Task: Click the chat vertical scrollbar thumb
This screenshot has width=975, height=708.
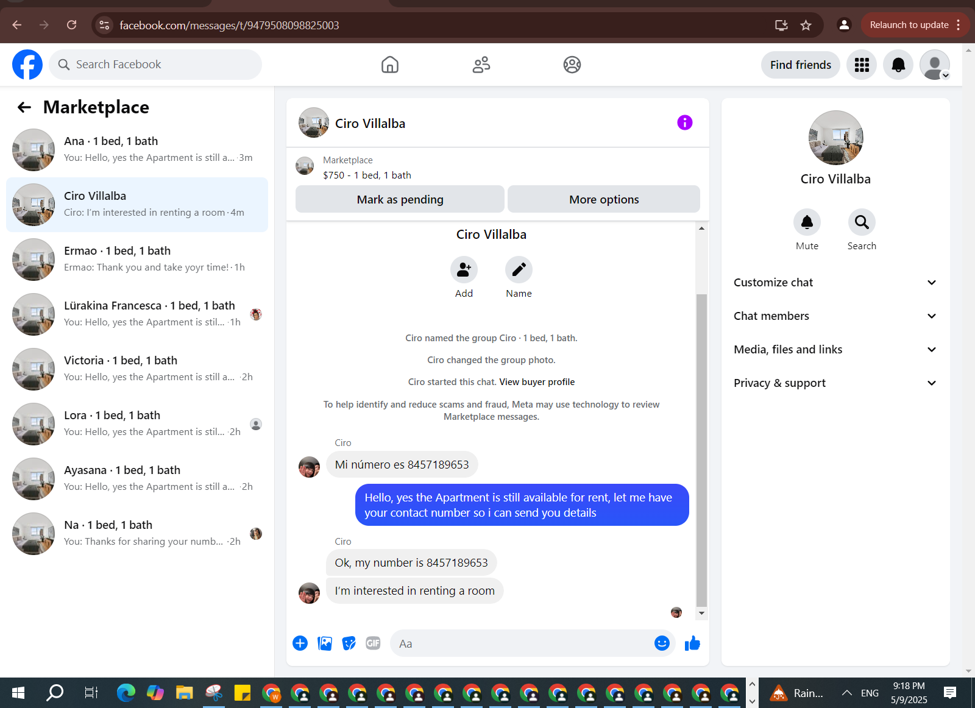Action: pos(701,451)
